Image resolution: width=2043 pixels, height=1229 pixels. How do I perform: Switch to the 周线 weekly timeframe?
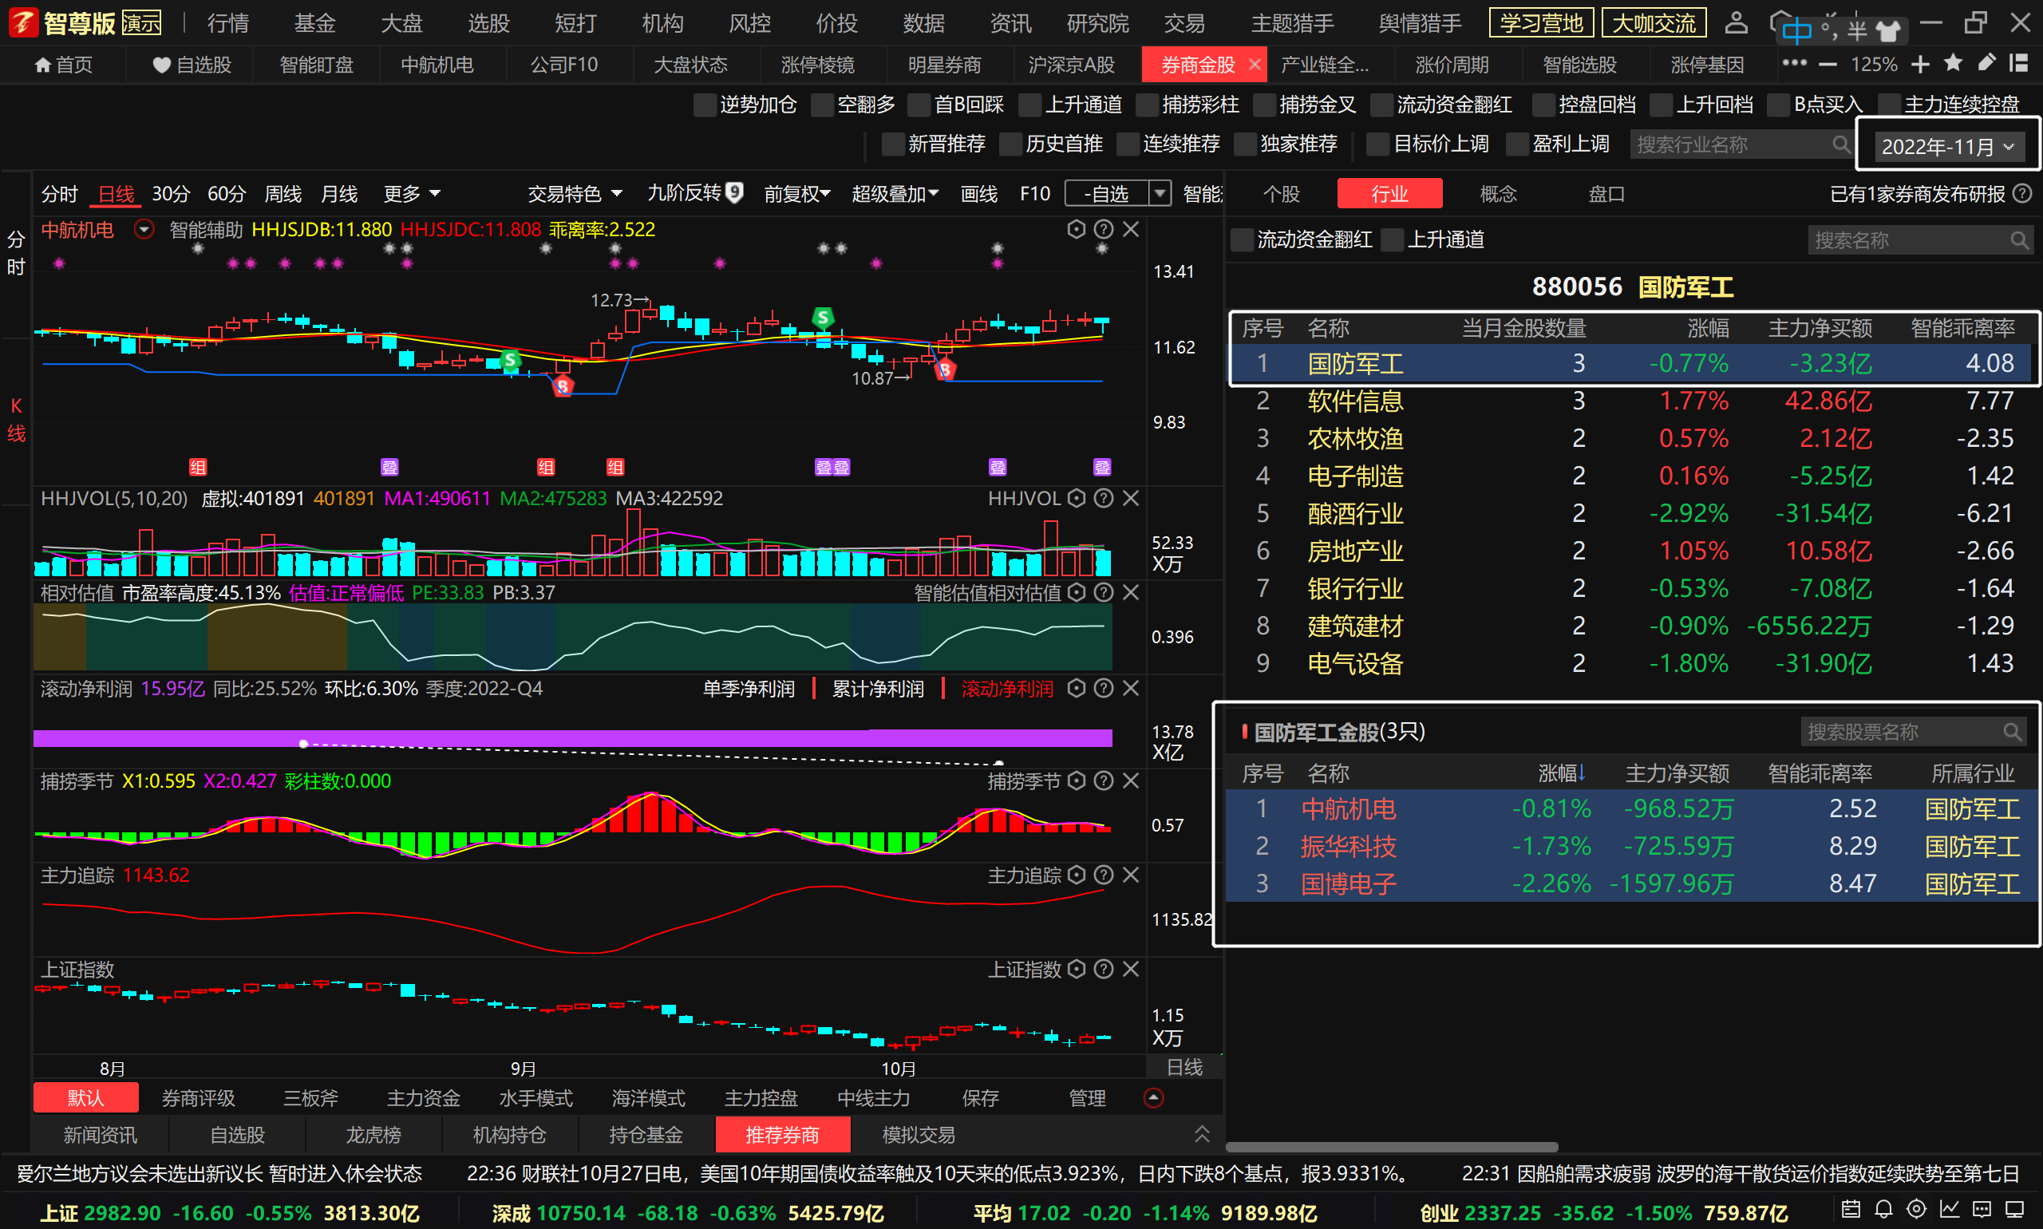(283, 194)
